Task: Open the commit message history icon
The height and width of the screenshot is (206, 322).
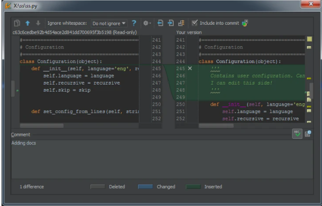Action: [308, 134]
